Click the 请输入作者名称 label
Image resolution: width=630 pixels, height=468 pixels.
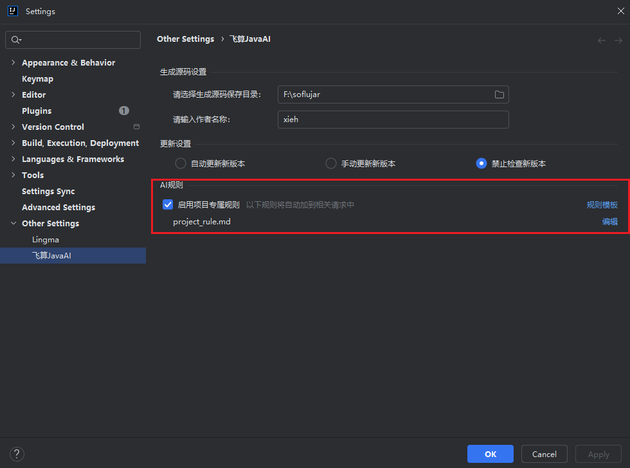201,120
